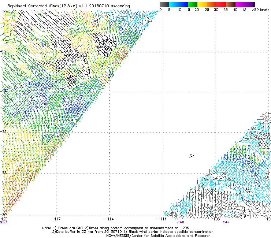
Task: Click the NOAA/NESDIS credit line
Action: pos(158,236)
